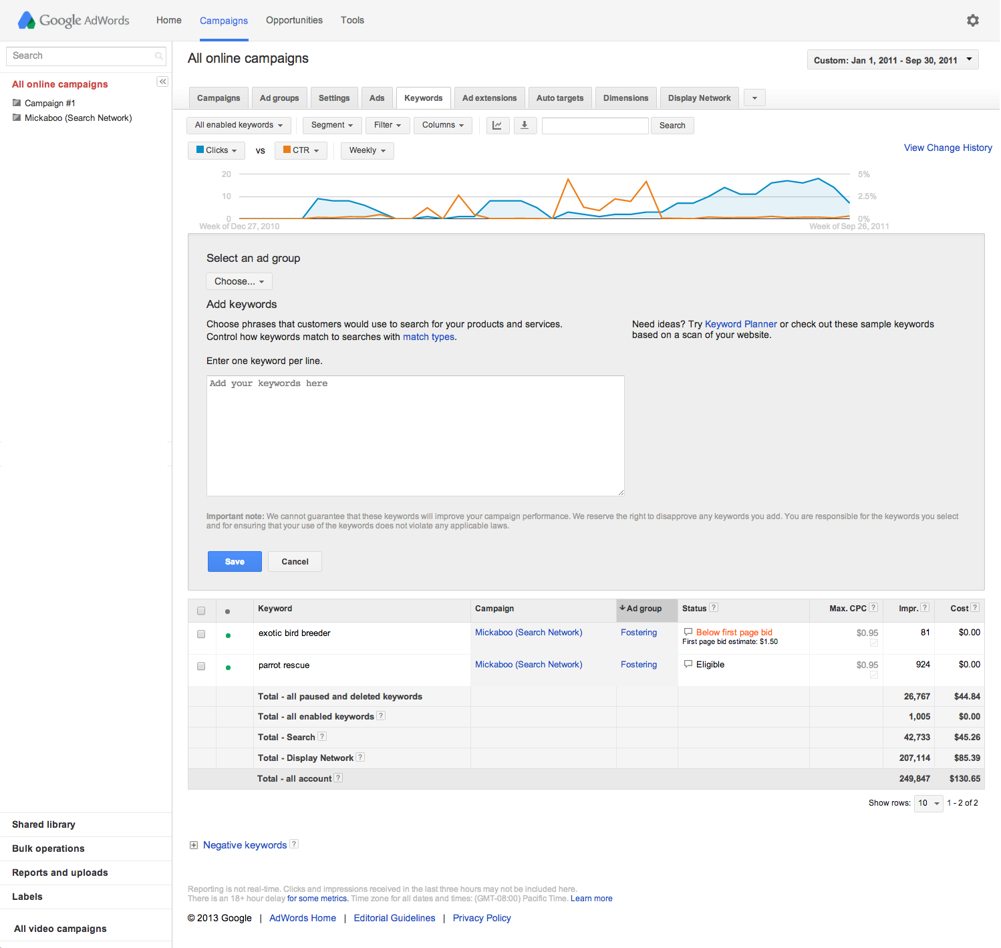Click help icon next to Max. CPC

pyautogui.click(x=873, y=607)
